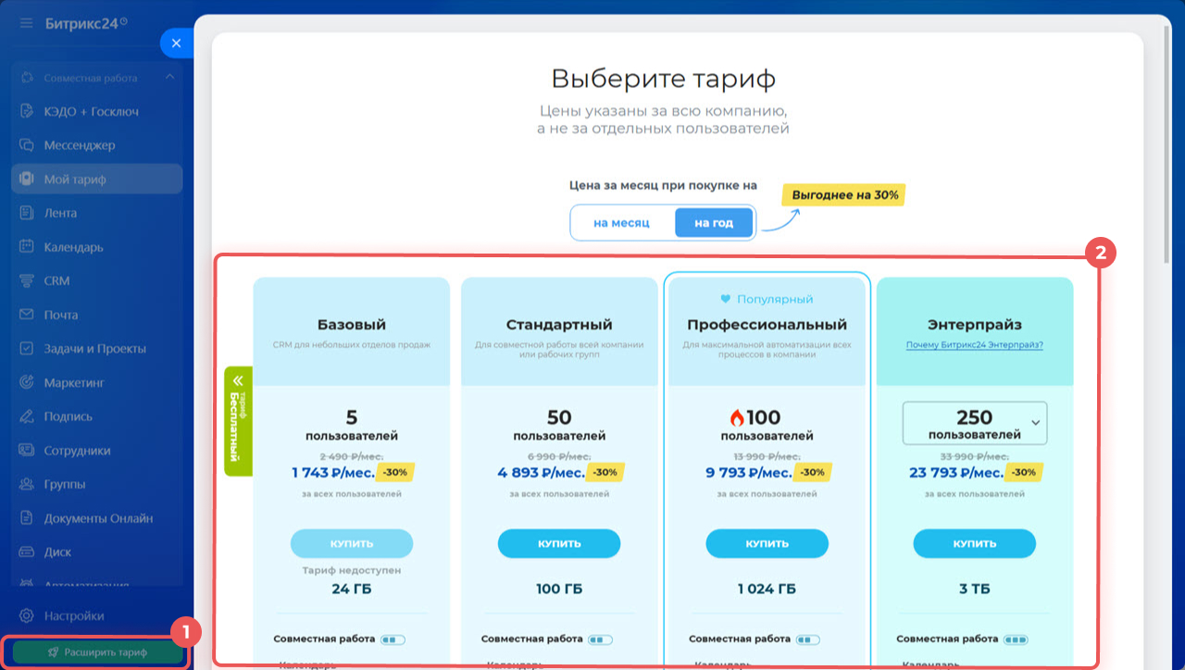Switch pricing to на месяц
The image size is (1185, 670).
click(x=621, y=223)
